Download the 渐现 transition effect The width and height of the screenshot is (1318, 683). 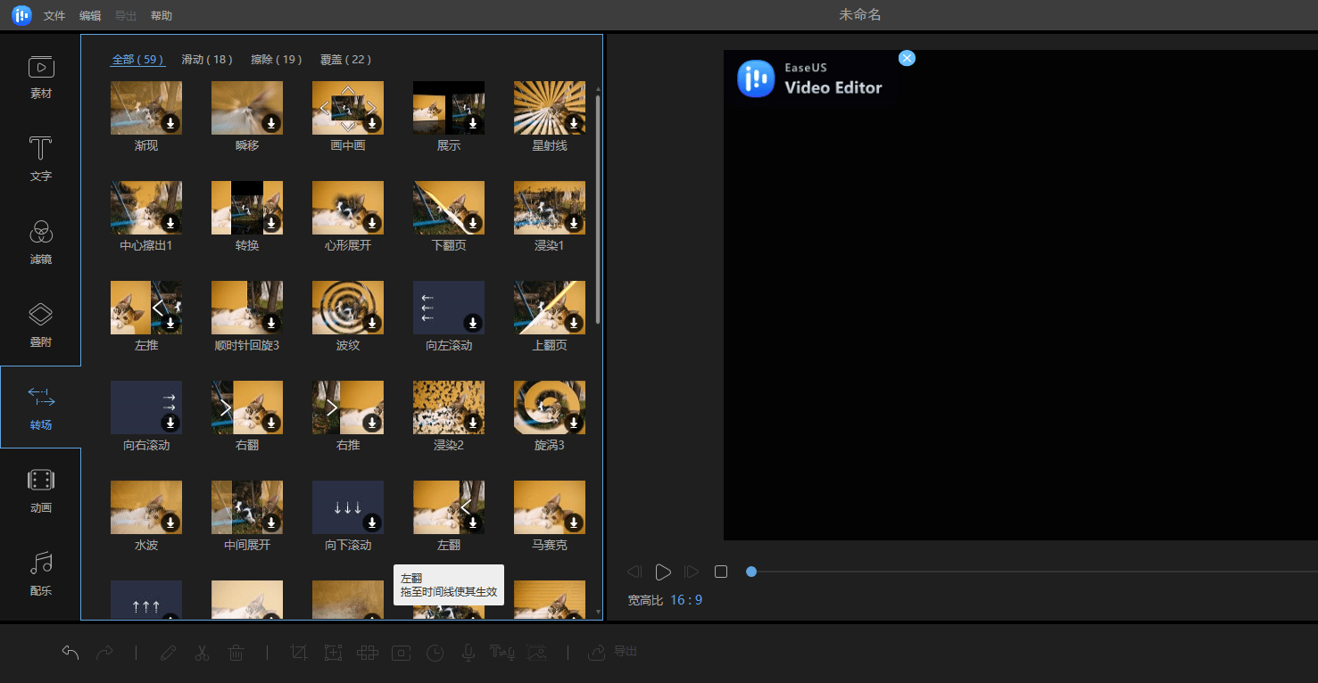[170, 123]
